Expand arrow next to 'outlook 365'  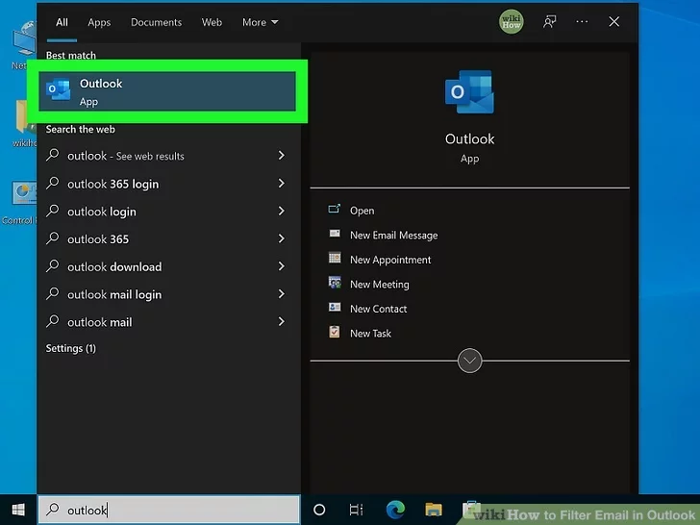[x=281, y=238]
